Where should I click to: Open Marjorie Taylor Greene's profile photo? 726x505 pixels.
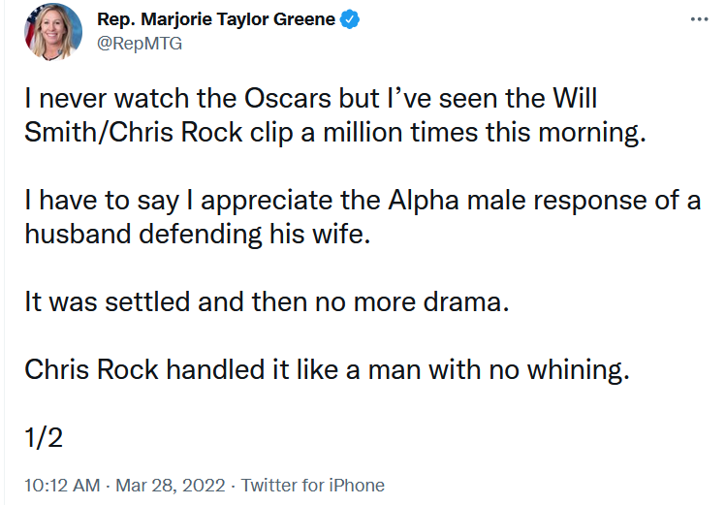tap(48, 34)
